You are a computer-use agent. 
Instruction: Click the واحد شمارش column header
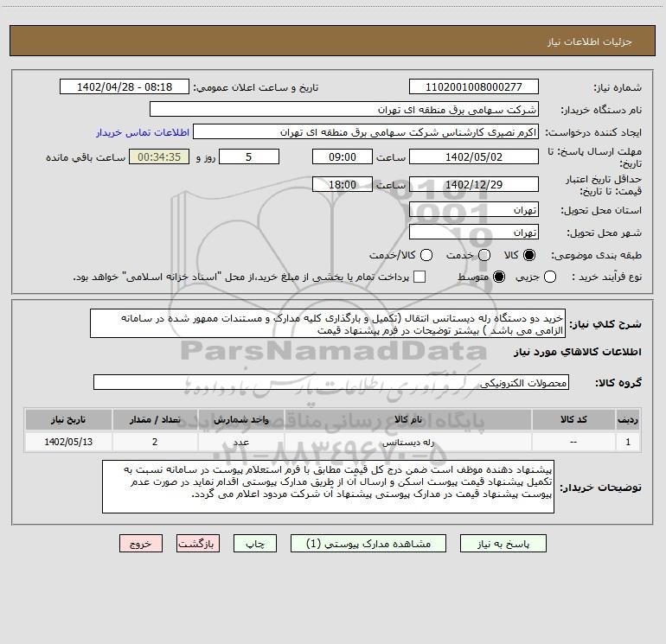(240, 419)
